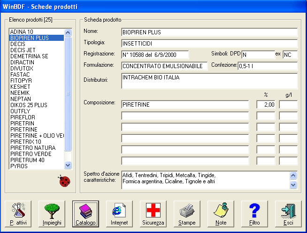The image size is (307, 233).
Task: Open the P. attivi flask icon button
Action: (x=18, y=214)
